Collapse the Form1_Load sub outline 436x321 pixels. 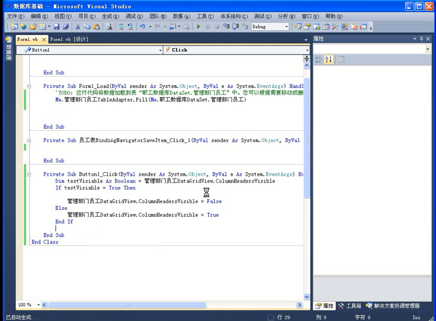(x=29, y=87)
